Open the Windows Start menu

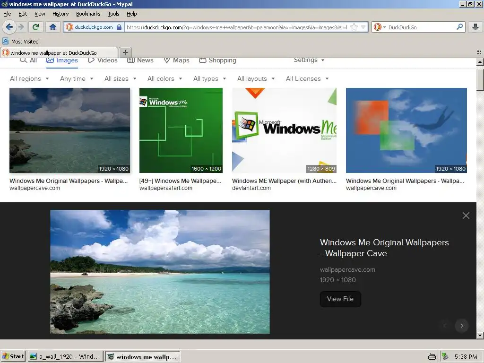pos(13,356)
